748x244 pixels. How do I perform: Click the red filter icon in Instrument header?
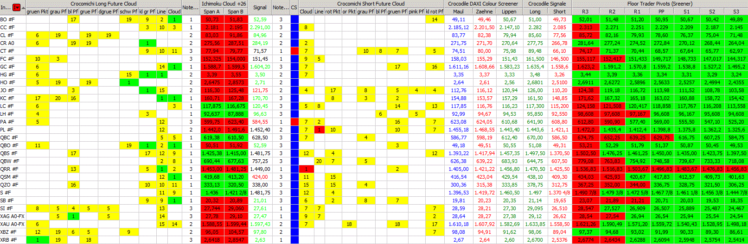(x=17, y=7)
